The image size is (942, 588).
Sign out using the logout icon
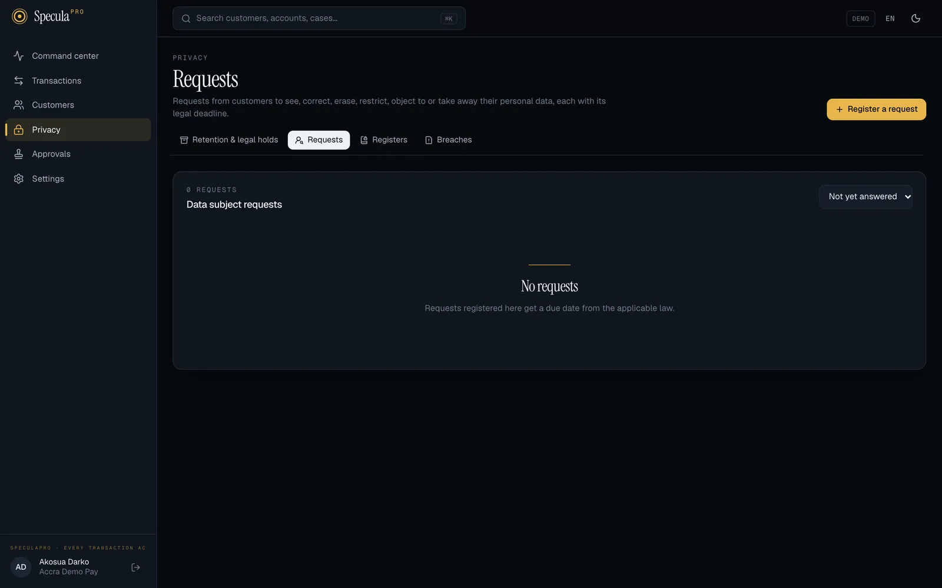point(136,567)
